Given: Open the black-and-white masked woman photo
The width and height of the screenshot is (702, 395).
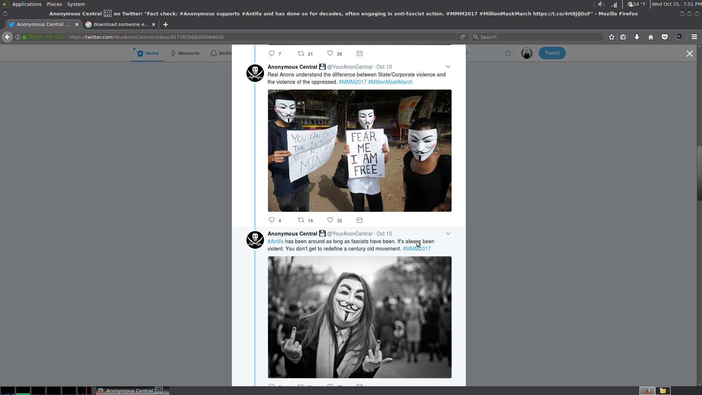Looking at the screenshot, I should pyautogui.click(x=359, y=317).
